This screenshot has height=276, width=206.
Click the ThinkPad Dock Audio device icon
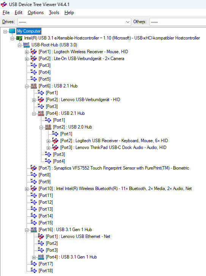point(55,148)
